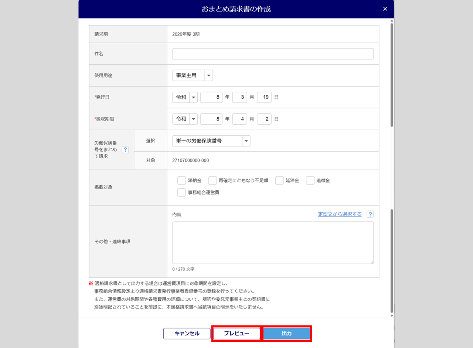Click the キャンセル button
This screenshot has height=348, width=473.
tap(187, 334)
